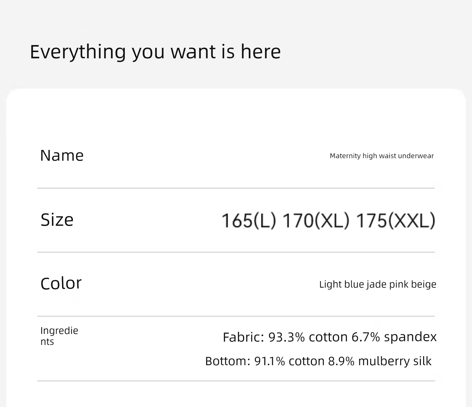Click the 170(XL) size value
The height and width of the screenshot is (407, 472).
tap(316, 221)
